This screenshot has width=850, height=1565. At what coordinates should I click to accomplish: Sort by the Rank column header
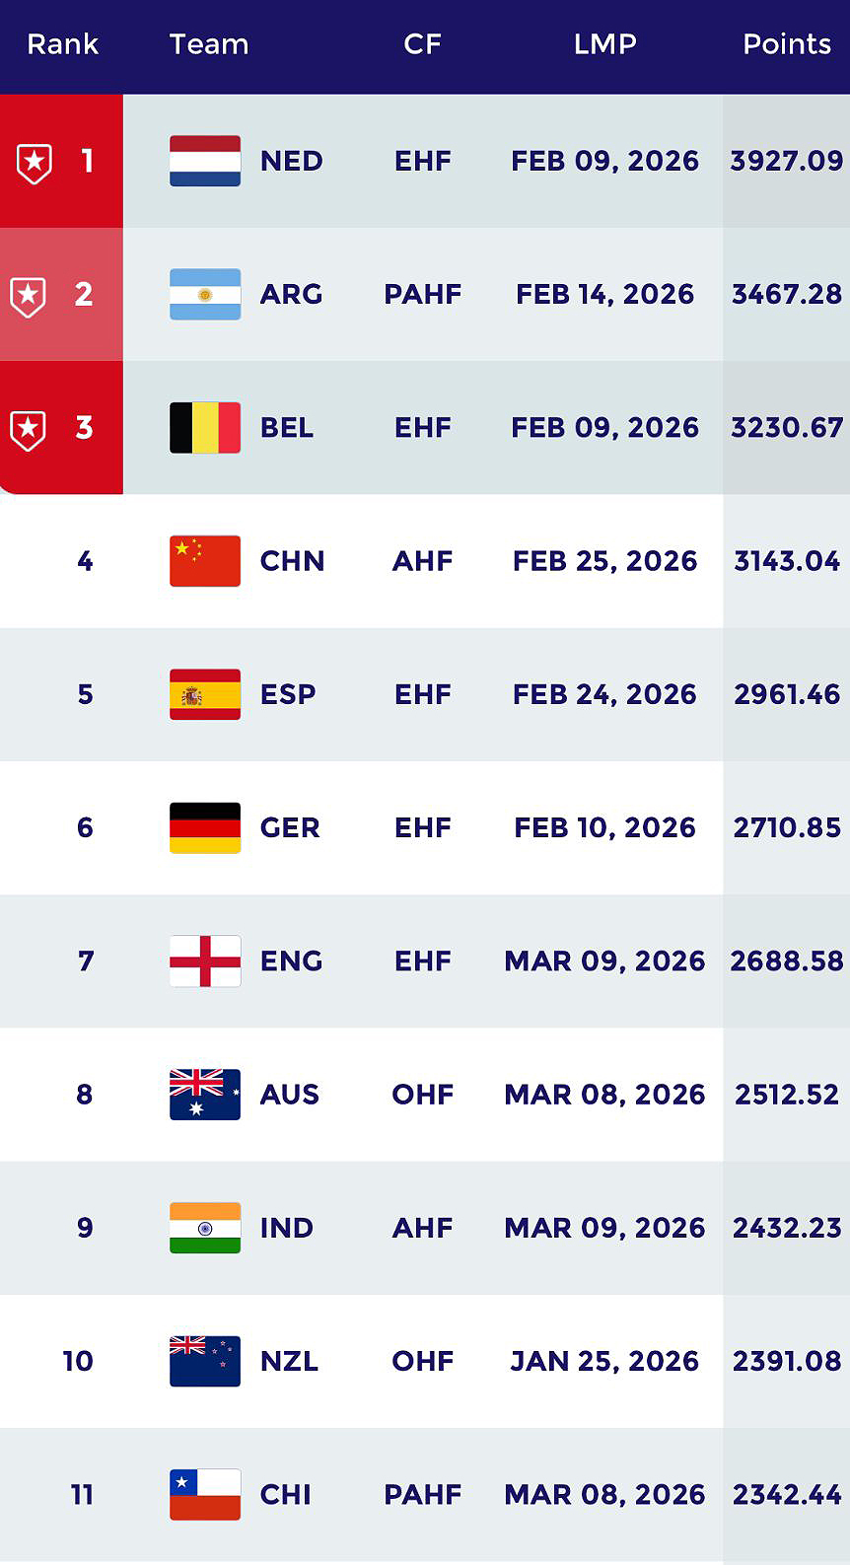click(62, 44)
